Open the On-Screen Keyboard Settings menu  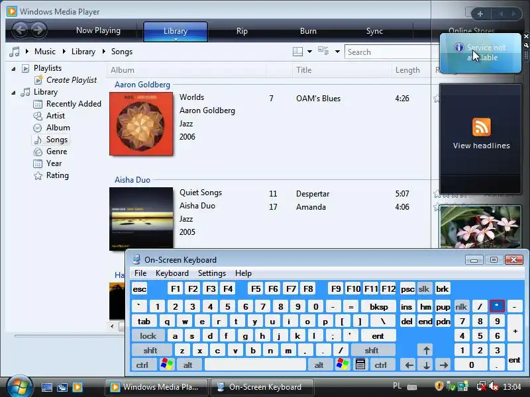click(212, 273)
